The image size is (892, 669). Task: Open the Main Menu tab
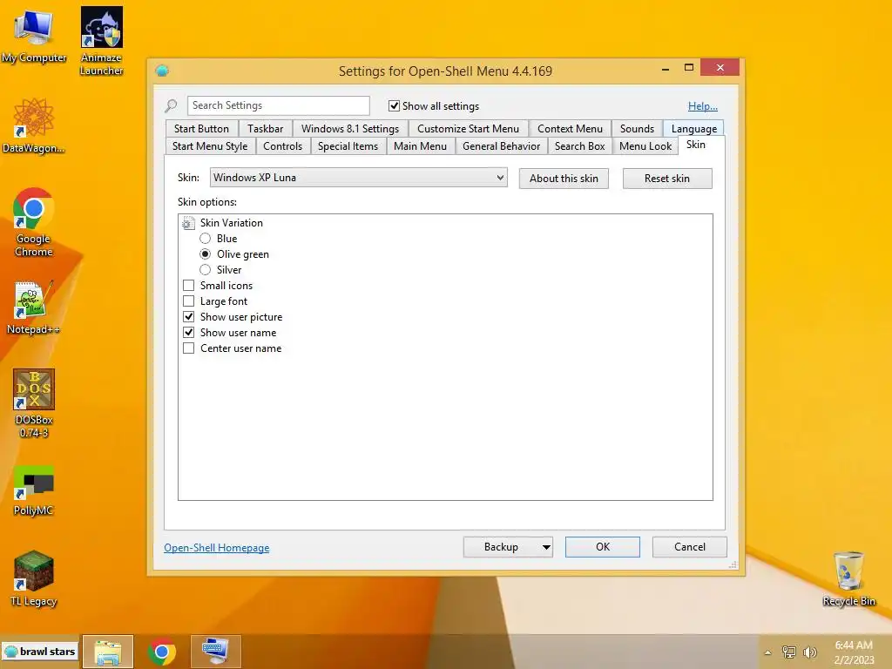[x=420, y=146]
